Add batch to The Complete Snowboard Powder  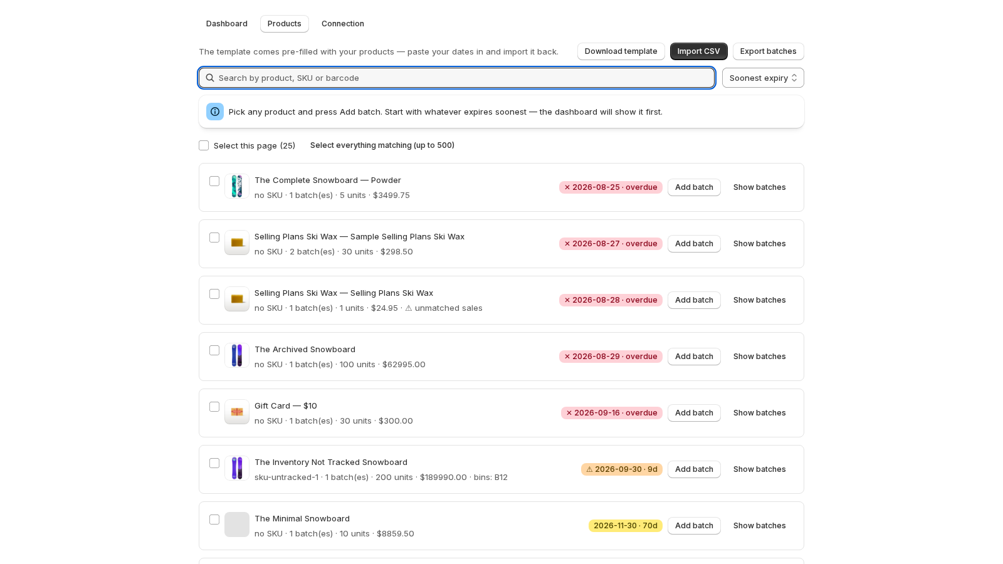[694, 187]
